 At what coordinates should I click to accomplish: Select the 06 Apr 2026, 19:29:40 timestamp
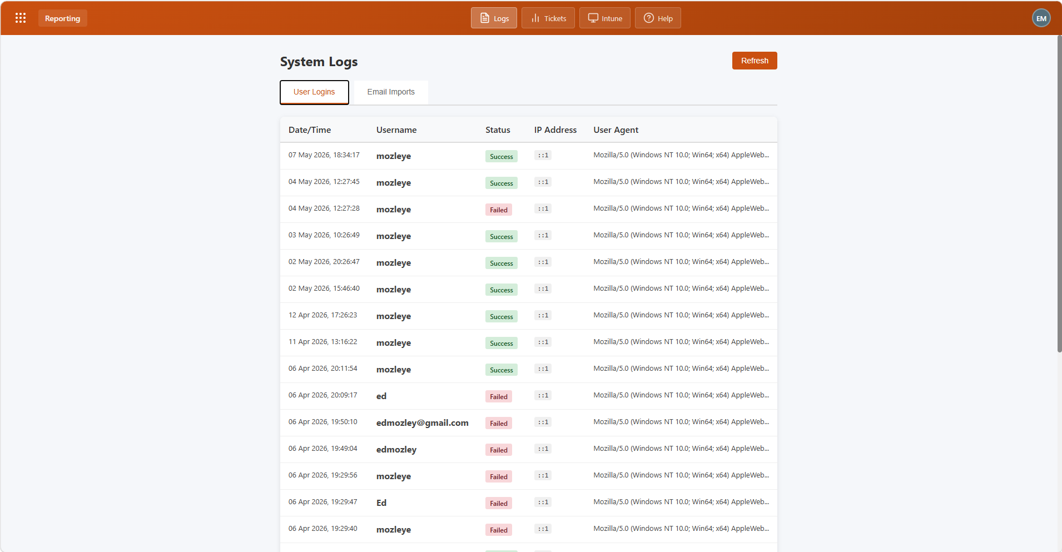coord(323,529)
